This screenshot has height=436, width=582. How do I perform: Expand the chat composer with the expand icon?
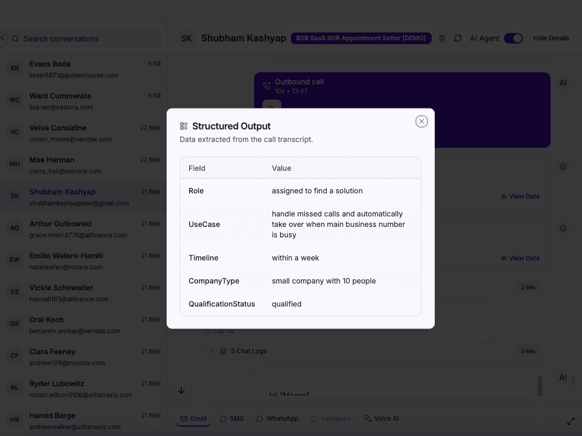571,421
